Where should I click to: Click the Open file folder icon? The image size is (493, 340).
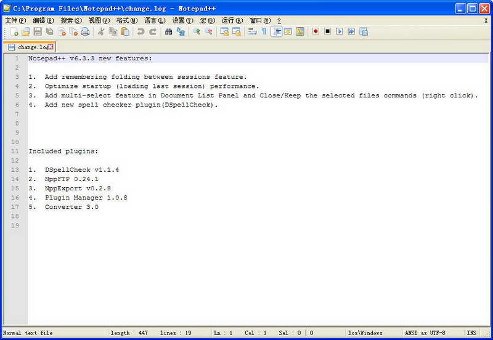pos(26,32)
